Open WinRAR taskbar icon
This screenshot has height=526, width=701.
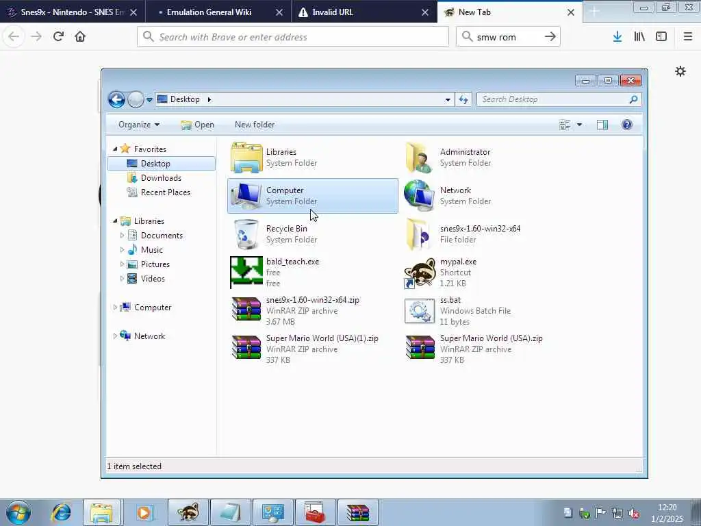pos(357,512)
